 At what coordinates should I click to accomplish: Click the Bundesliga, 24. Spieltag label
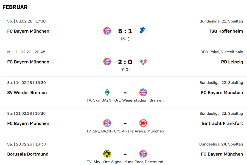221,144
